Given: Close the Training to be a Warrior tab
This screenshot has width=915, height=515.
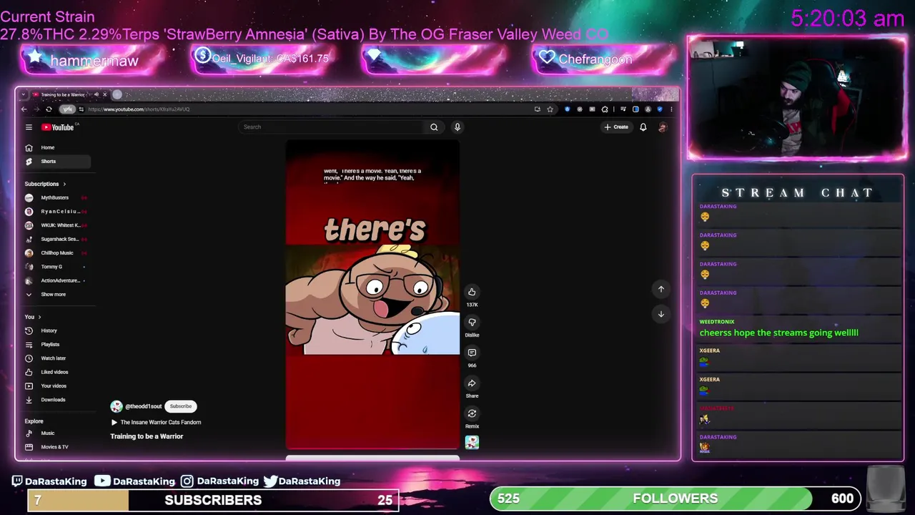Looking at the screenshot, I should click(104, 94).
